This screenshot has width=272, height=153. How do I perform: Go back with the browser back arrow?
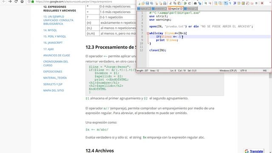point(4,1)
